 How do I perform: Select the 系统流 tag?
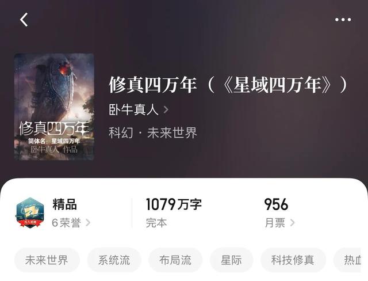[x=114, y=260]
